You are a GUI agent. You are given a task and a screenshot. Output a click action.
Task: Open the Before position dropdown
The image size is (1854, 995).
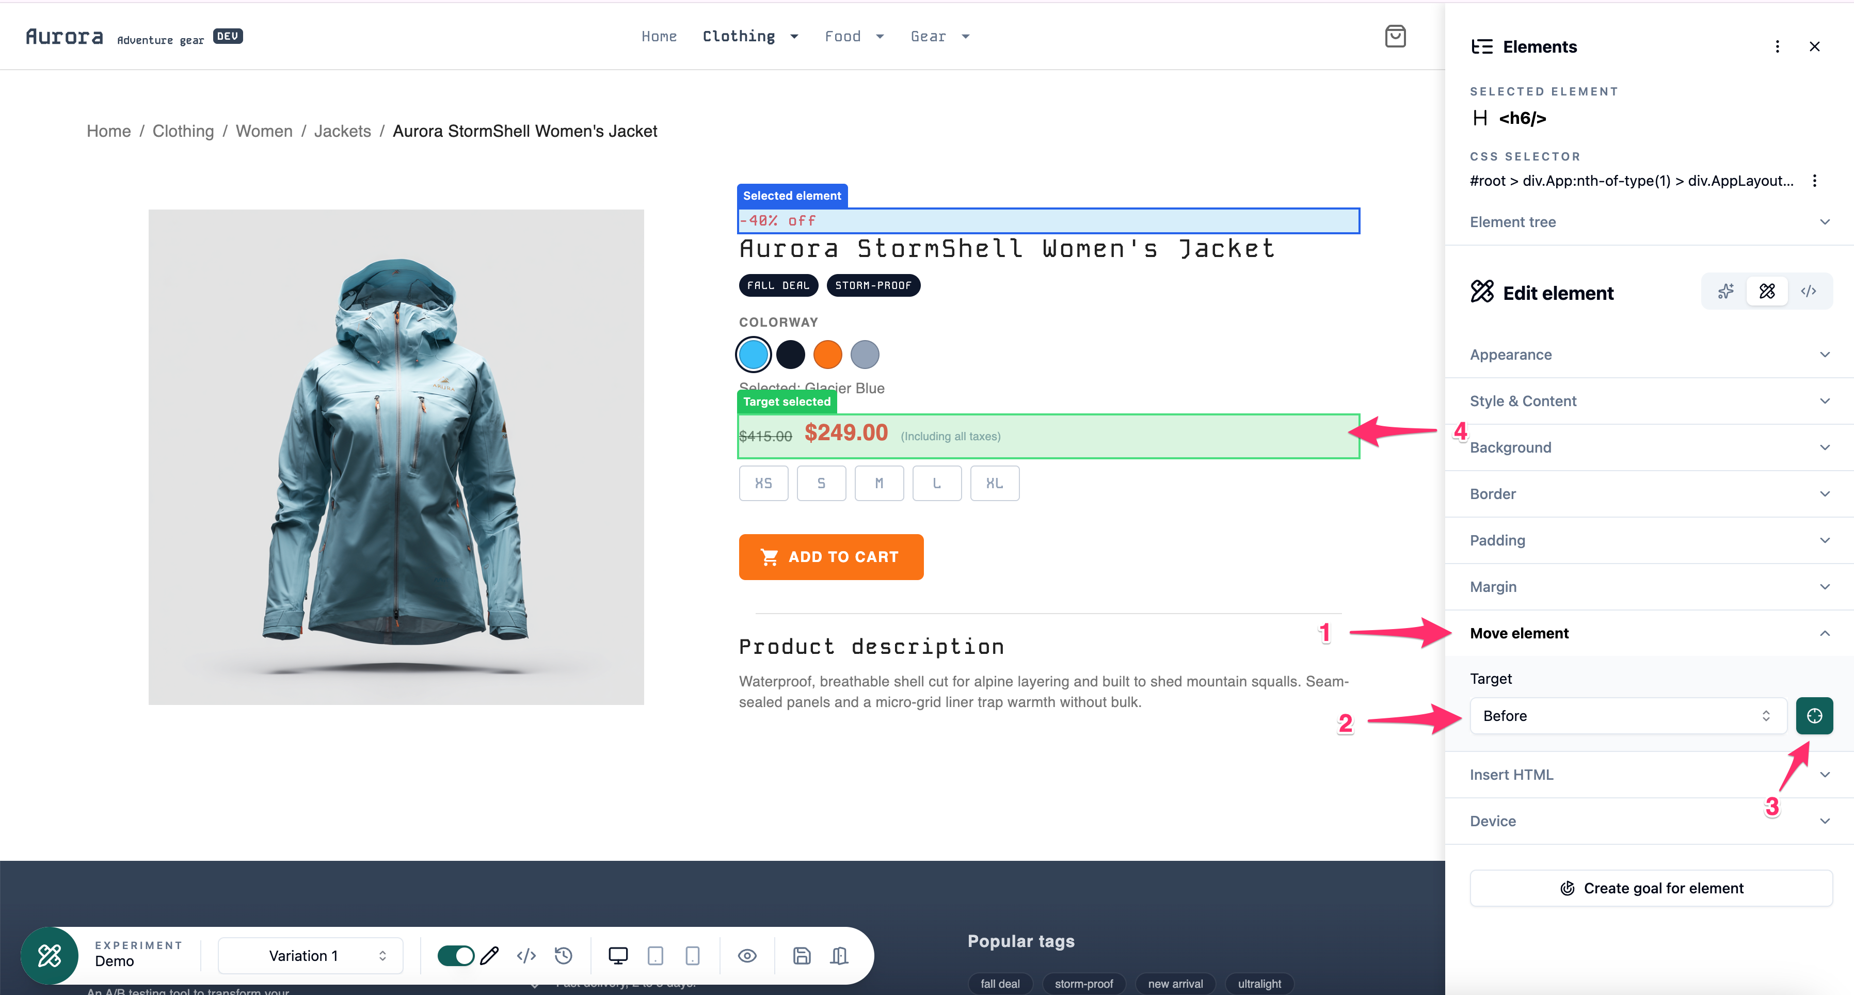[x=1627, y=715]
